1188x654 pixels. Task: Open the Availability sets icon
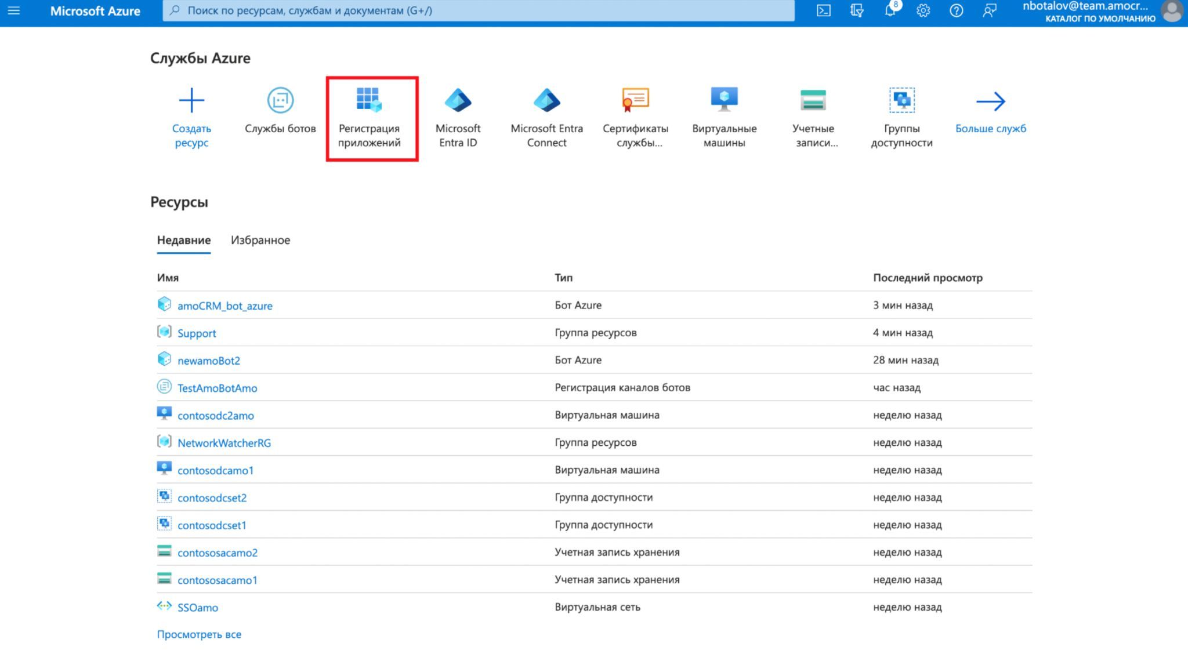coord(901,100)
